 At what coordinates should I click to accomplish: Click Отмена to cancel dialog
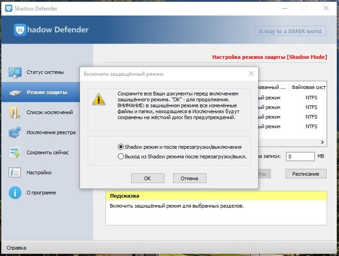[190, 178]
